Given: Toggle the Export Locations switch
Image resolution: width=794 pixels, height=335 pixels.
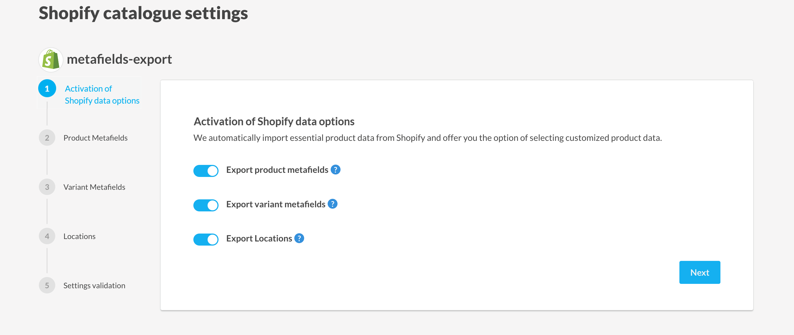Looking at the screenshot, I should (x=206, y=239).
